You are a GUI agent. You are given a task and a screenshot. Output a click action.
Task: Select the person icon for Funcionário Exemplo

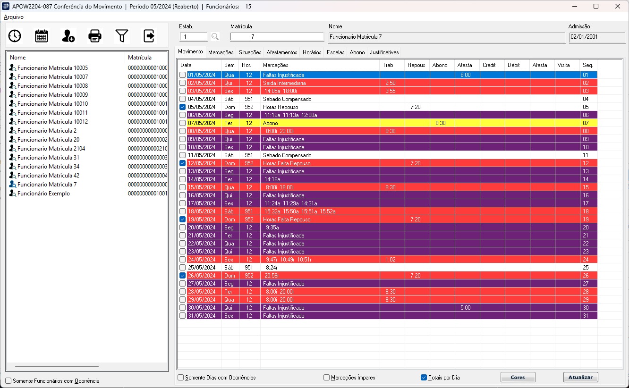point(13,194)
